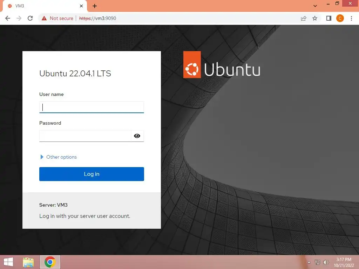Open the volume tray icon
Viewport: 359px width, 269px height.
[x=326, y=262]
